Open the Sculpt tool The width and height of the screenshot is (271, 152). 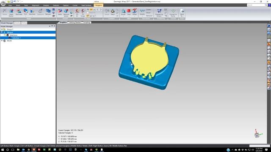pyautogui.click(x=123, y=12)
